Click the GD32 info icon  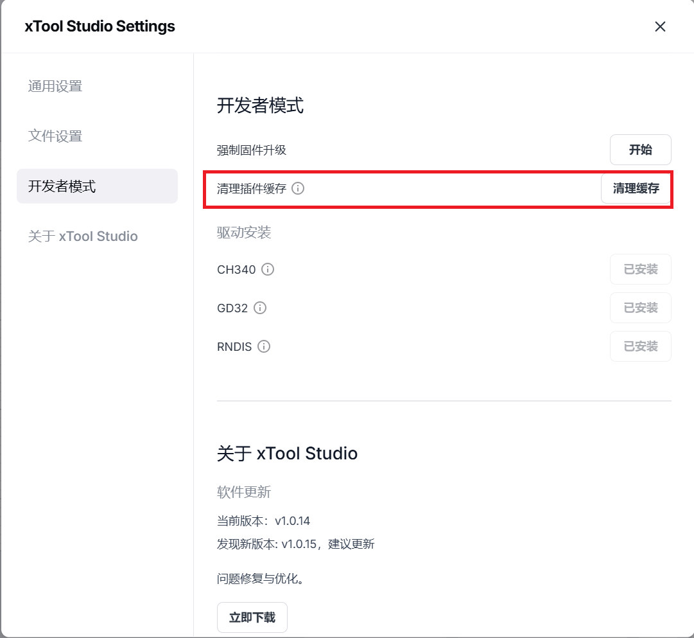[x=260, y=308]
